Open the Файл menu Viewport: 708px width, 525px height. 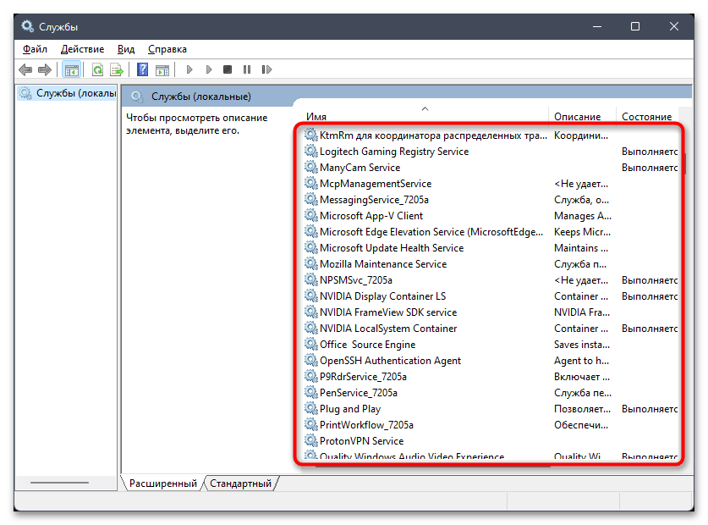[x=35, y=49]
